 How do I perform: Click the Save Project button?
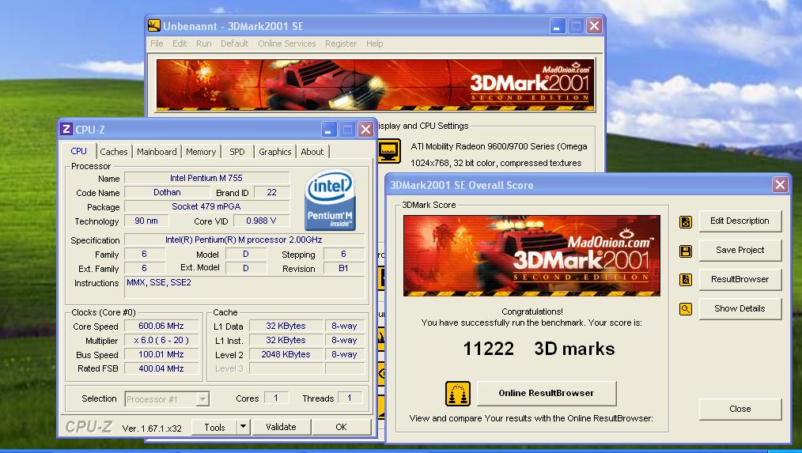click(740, 250)
